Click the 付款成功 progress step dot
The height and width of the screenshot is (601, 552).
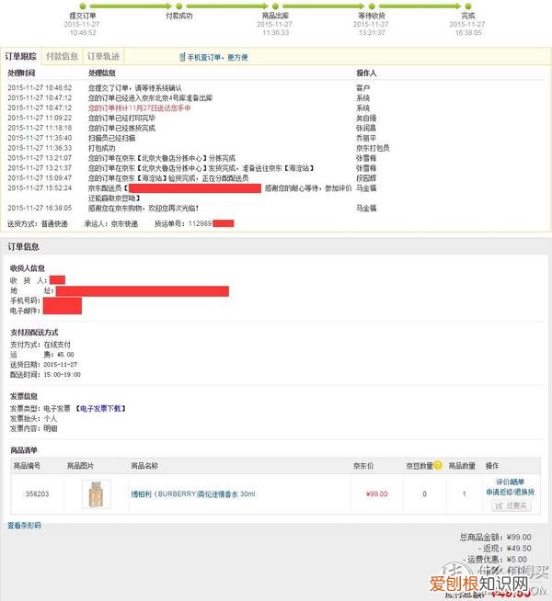pos(178,6)
